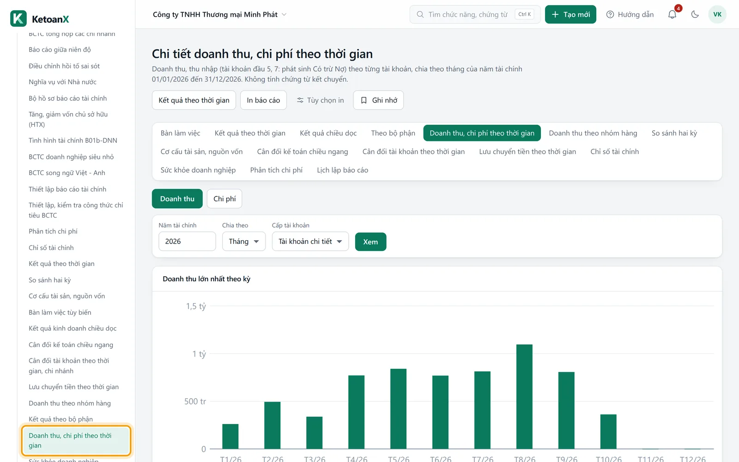The width and height of the screenshot is (739, 462).
Task: Open Cân đối kế toán chiều ngang tab
Action: click(x=303, y=152)
